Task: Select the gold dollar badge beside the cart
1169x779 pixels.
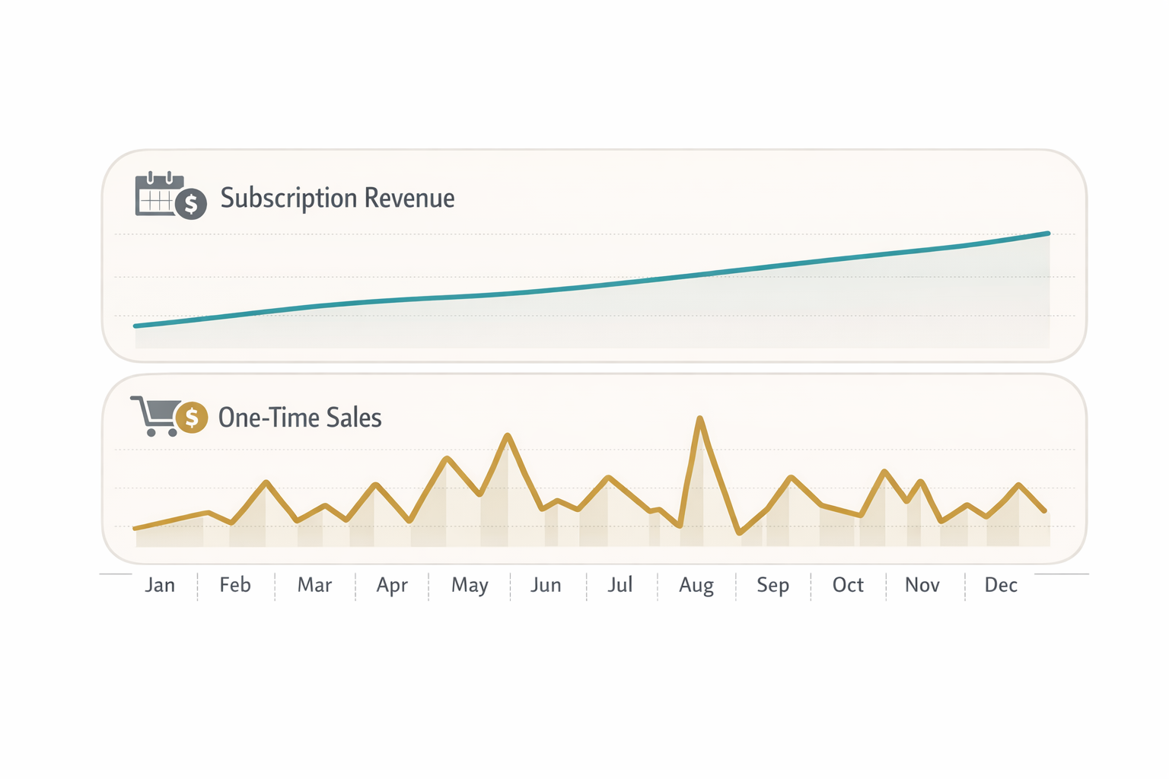Action: coord(191,418)
